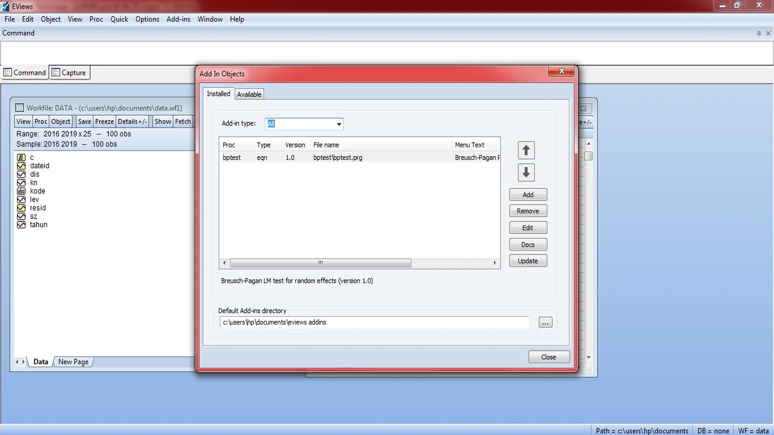Click the Proc column header
Image resolution: width=774 pixels, height=435 pixels.
tap(236, 145)
